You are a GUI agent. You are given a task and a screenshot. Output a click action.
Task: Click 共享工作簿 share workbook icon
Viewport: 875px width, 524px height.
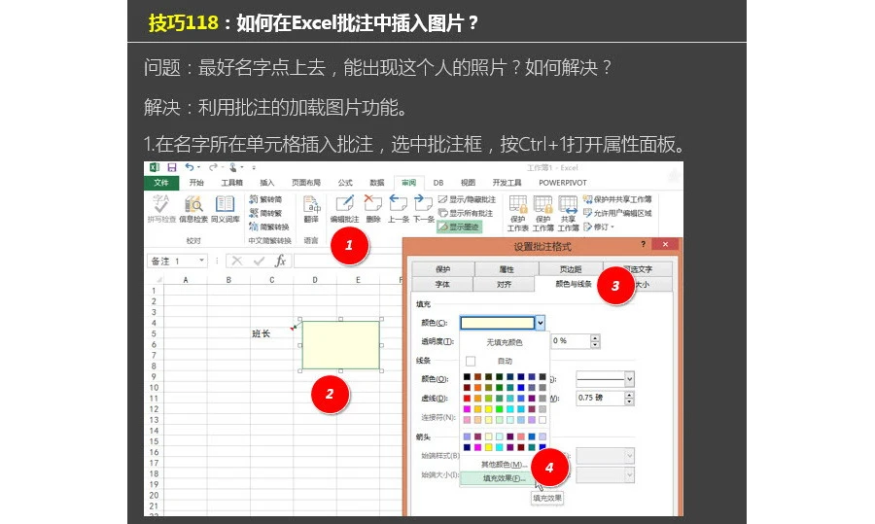tap(568, 214)
